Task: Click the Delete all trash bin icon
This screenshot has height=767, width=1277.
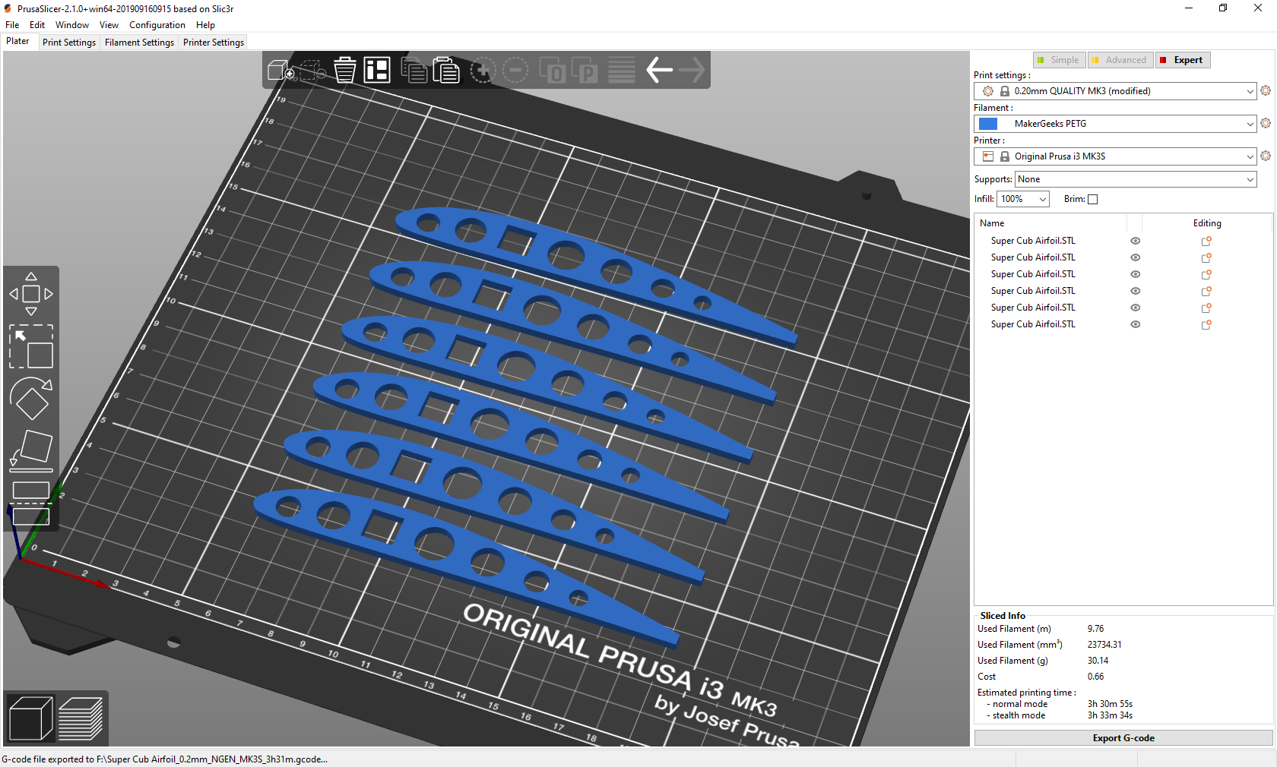Action: click(345, 70)
